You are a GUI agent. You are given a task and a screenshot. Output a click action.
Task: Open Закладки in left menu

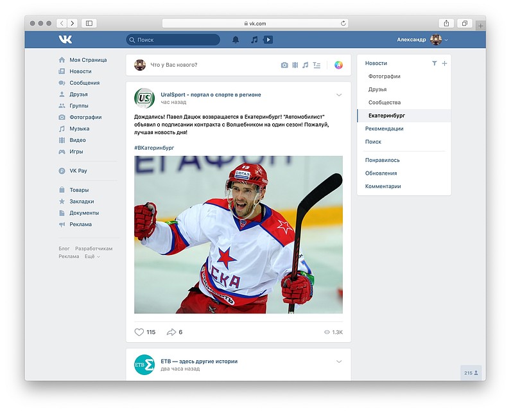(x=76, y=201)
